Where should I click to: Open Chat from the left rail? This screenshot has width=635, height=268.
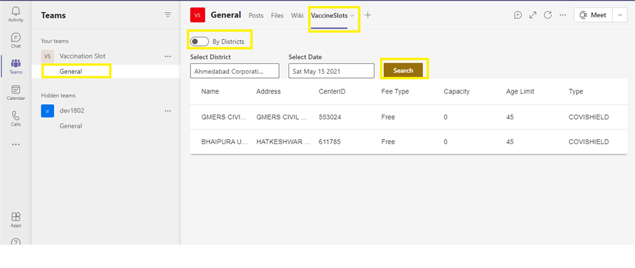pos(16,40)
